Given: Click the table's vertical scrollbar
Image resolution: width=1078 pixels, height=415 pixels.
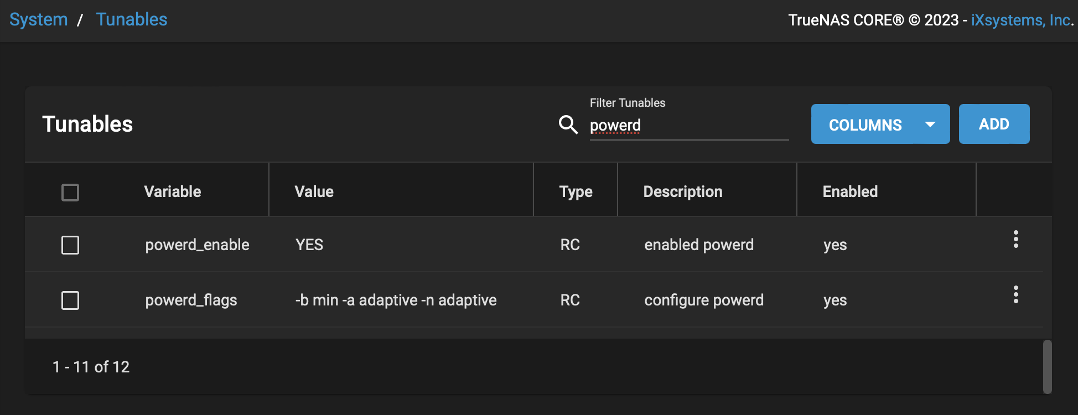Looking at the screenshot, I should click(1047, 366).
